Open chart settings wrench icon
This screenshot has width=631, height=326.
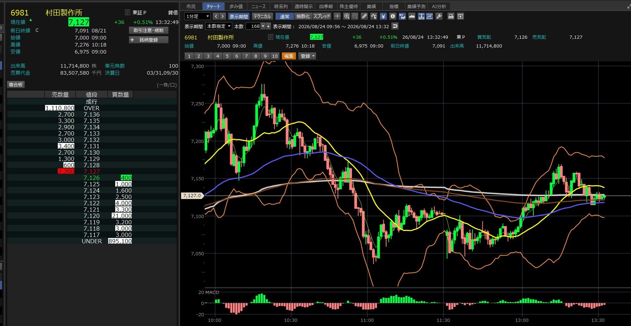click(x=439, y=16)
